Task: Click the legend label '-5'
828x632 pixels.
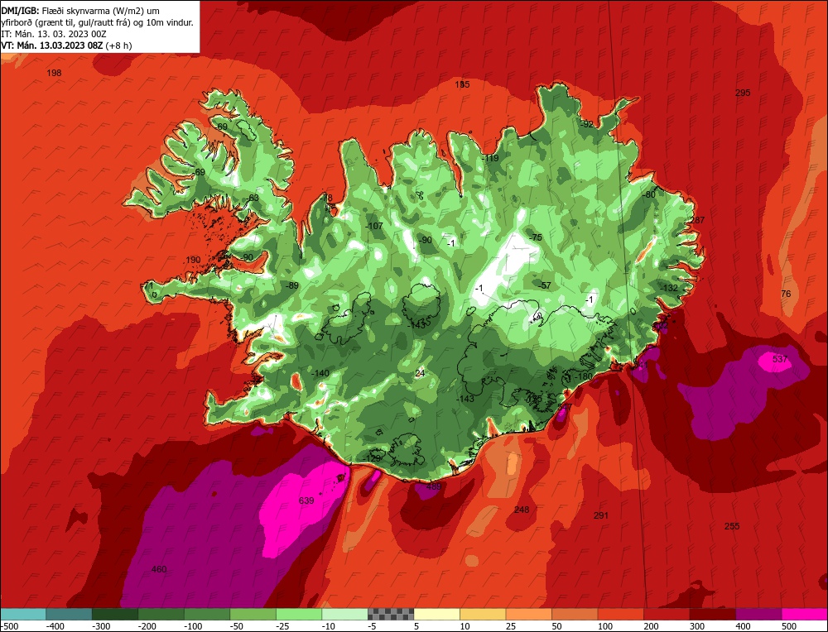Action: [x=373, y=626]
